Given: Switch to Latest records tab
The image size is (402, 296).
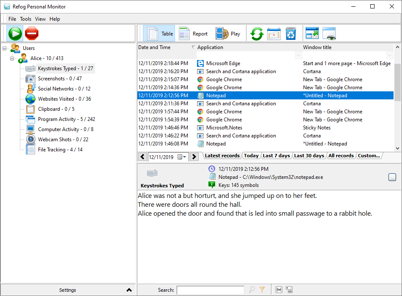Looking at the screenshot, I should click(222, 156).
